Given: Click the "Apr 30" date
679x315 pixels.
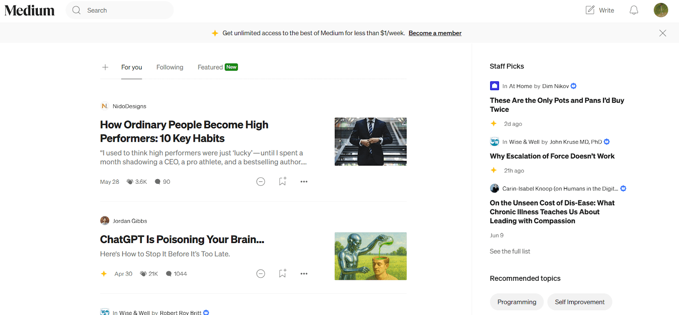Looking at the screenshot, I should [123, 274].
